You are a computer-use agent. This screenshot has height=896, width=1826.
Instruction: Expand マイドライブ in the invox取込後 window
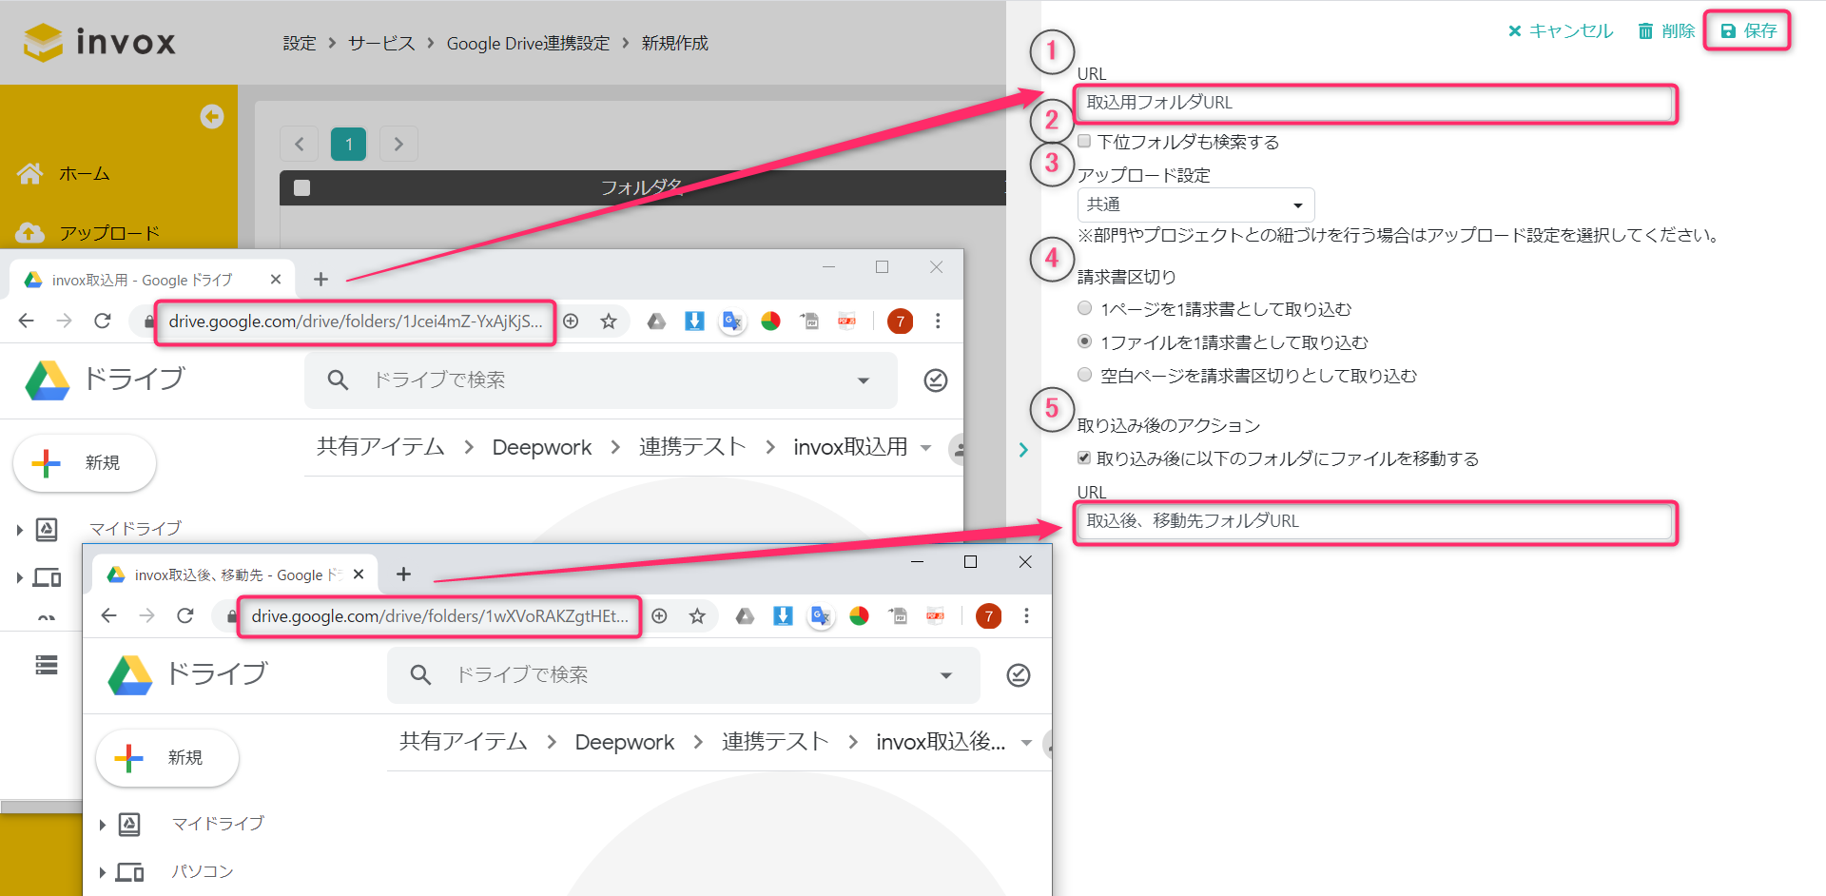(x=102, y=825)
